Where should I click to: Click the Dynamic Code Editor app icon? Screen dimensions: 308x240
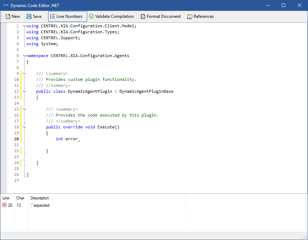click(6, 5)
